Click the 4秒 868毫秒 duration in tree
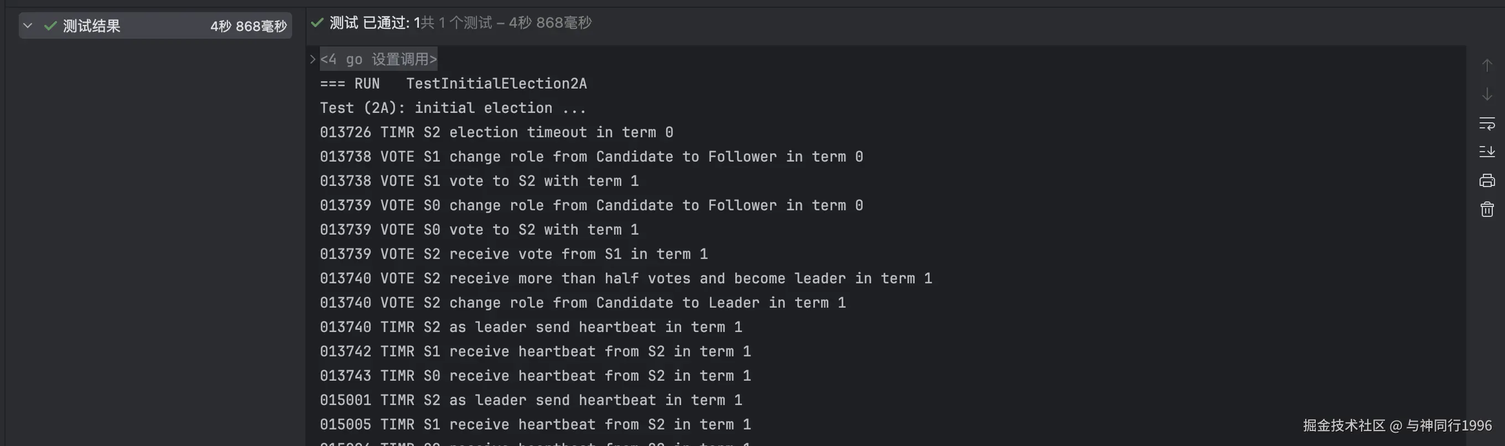The height and width of the screenshot is (446, 1505). (248, 27)
